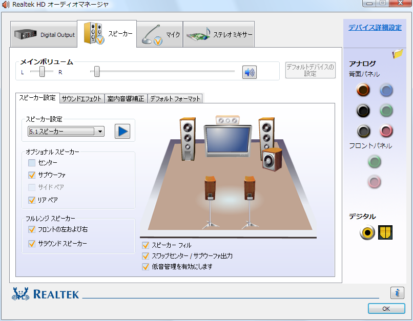Click the digital coaxial output jack icon
Screen dimensions: 413x321
click(x=367, y=232)
